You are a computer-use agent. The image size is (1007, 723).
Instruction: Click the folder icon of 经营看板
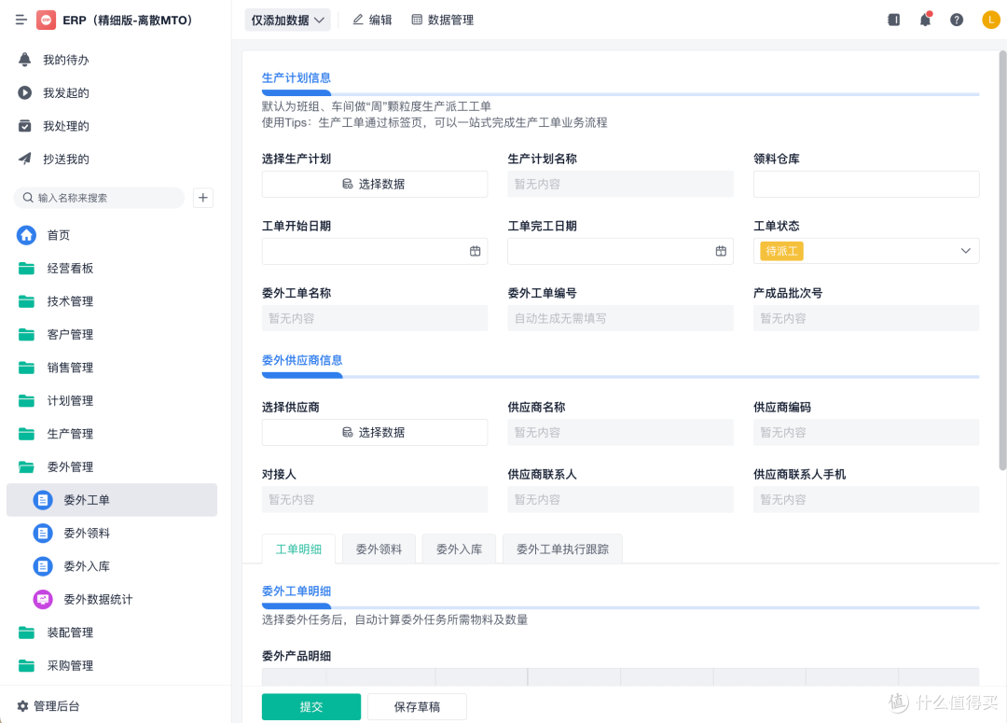[x=26, y=268]
